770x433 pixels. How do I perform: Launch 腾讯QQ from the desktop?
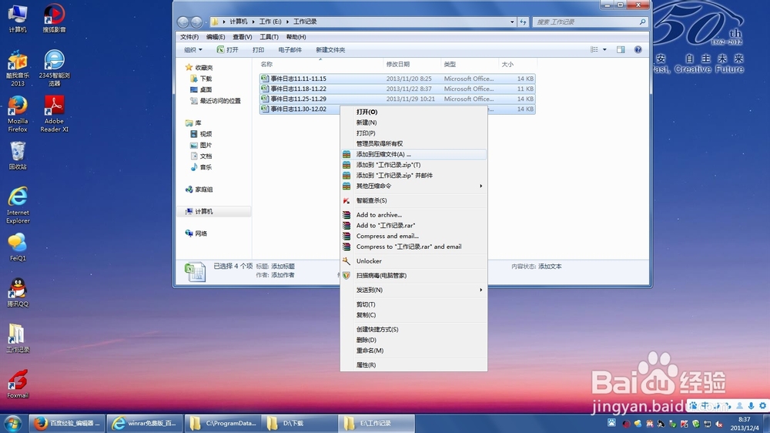(18, 293)
